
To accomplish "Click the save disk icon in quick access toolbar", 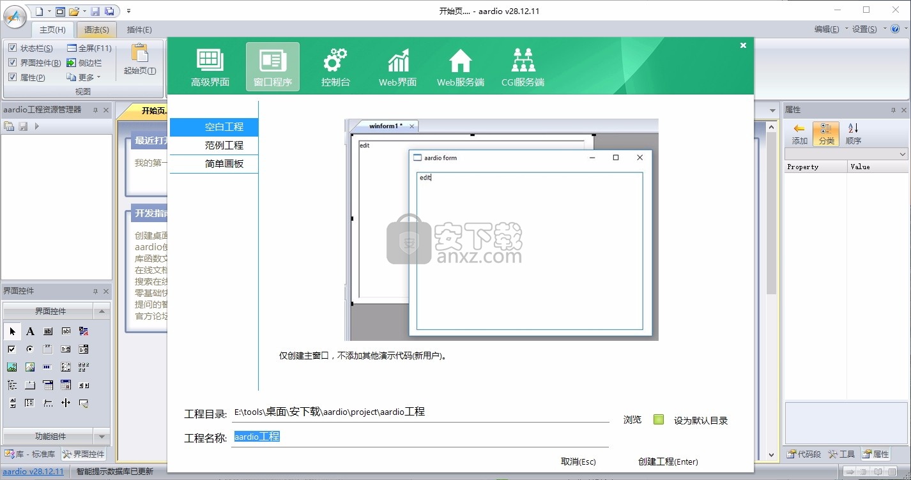I will [95, 11].
